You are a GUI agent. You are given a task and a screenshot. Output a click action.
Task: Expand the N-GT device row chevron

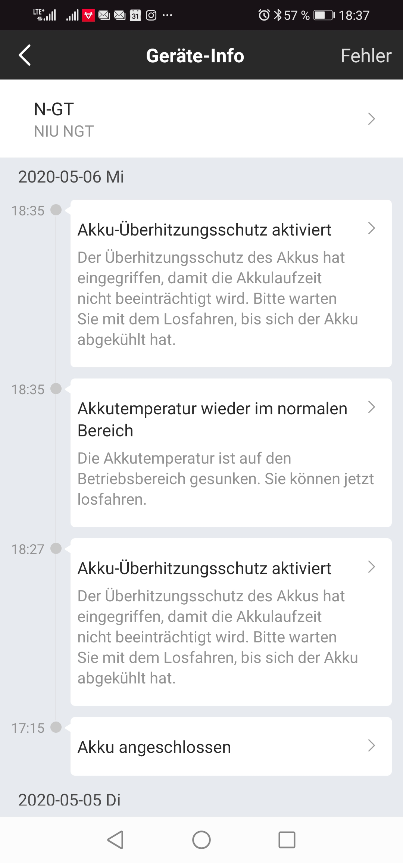tap(371, 119)
